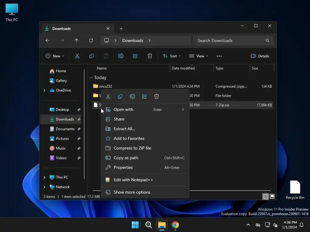Click the Recycle Bin desktop icon
Screen dimensions: 310x232
tap(295, 190)
